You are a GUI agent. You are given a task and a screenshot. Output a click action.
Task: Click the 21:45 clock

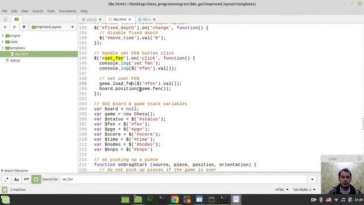[359, 200]
